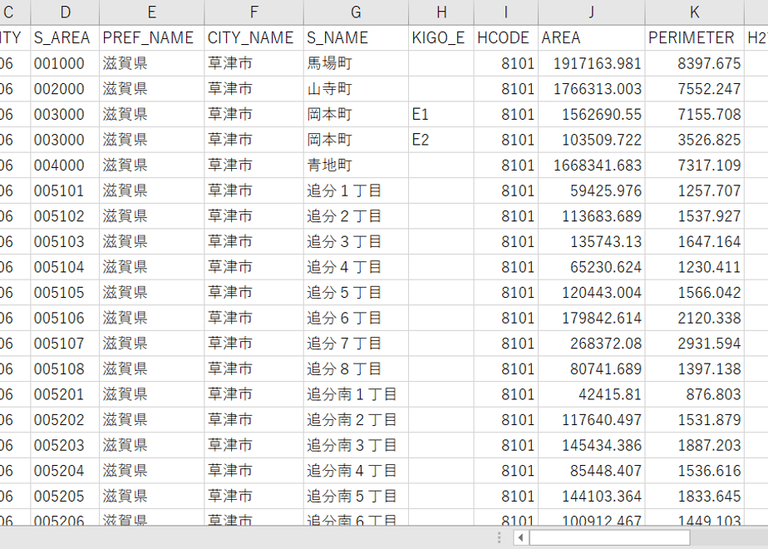
Task: Select cell containing 追分６丁目
Action: tap(356, 318)
